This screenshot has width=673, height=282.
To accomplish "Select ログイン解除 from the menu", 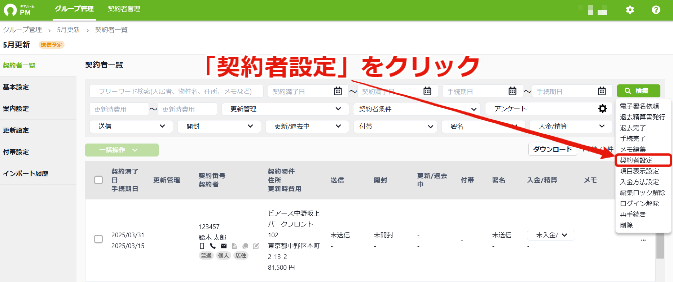I will pyautogui.click(x=639, y=203).
